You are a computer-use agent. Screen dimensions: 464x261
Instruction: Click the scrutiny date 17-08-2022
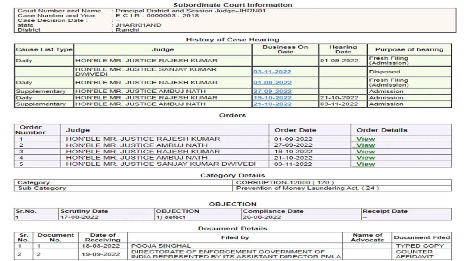coord(79,217)
